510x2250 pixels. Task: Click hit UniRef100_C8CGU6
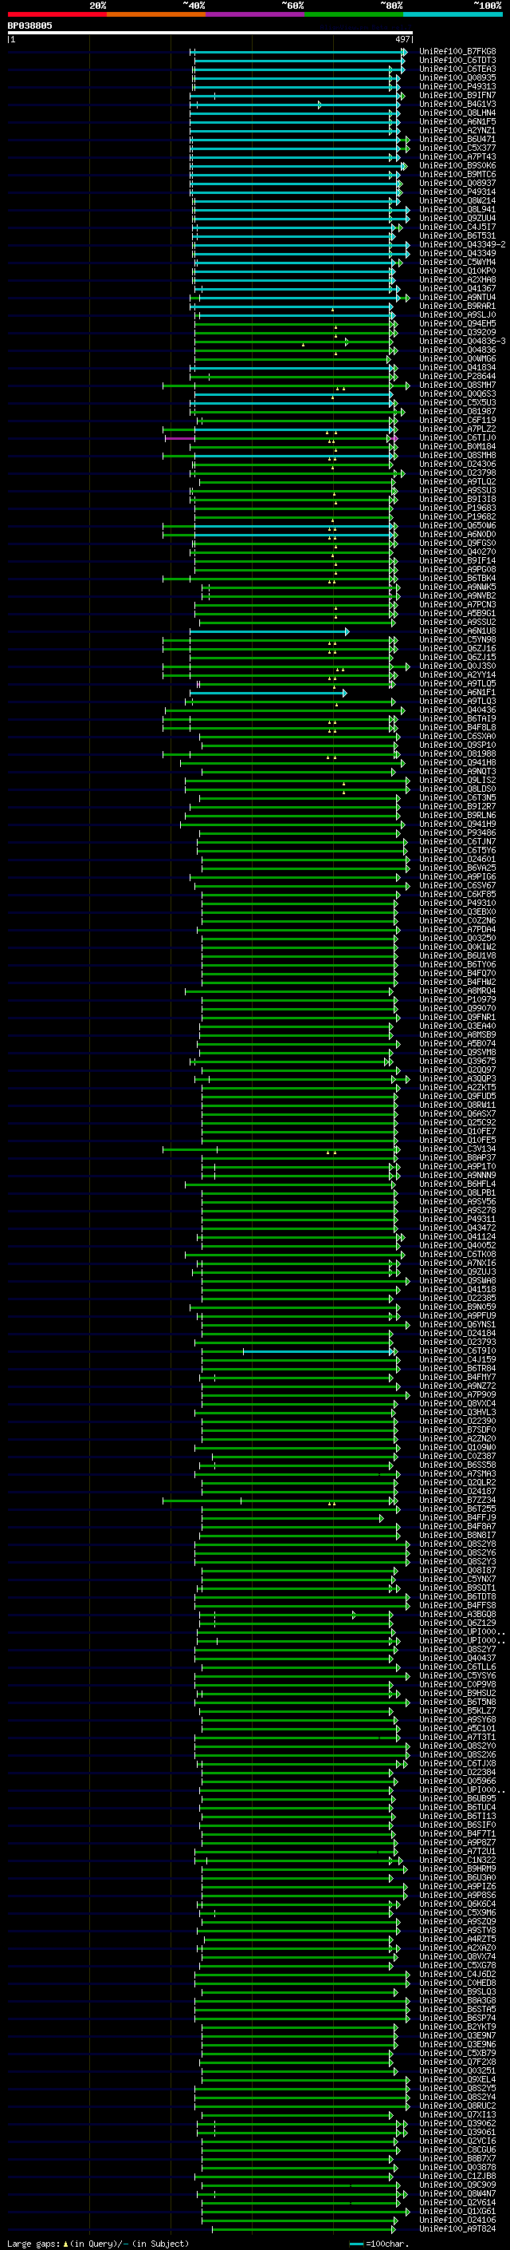(x=457, y=2150)
